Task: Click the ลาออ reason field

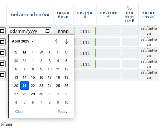Action: [x=63, y=31]
